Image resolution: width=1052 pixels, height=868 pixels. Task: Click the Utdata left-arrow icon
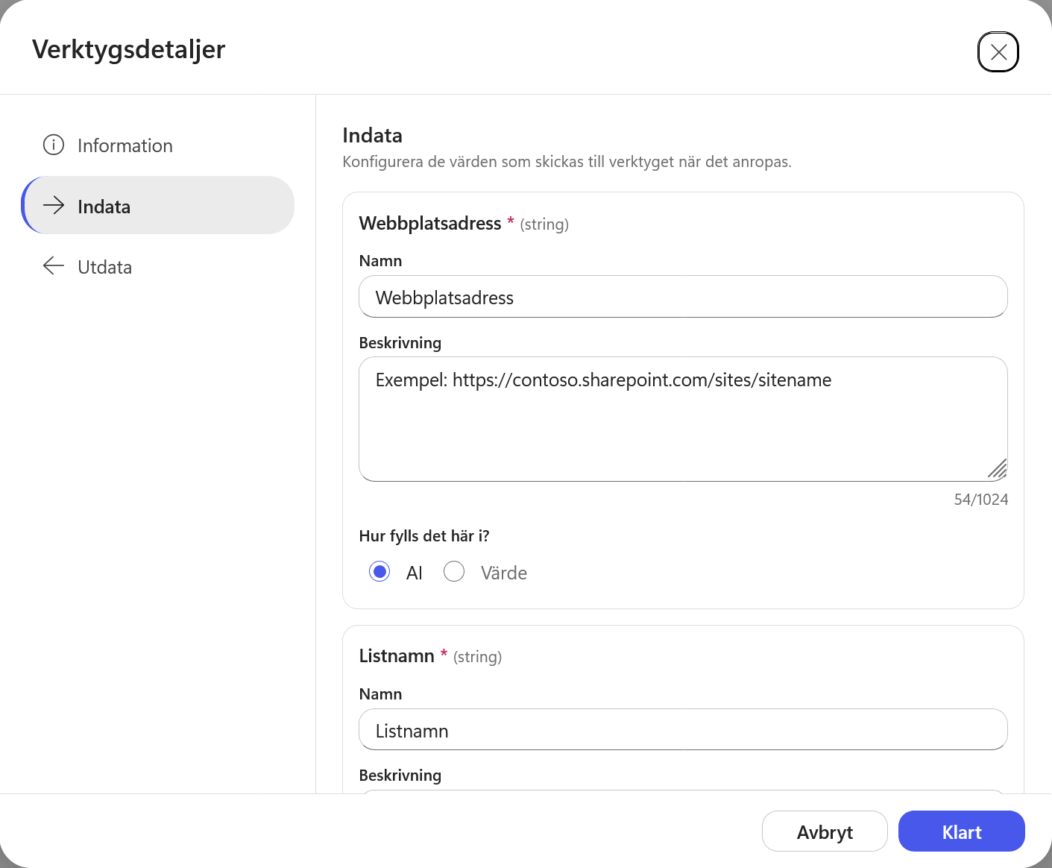coord(54,265)
